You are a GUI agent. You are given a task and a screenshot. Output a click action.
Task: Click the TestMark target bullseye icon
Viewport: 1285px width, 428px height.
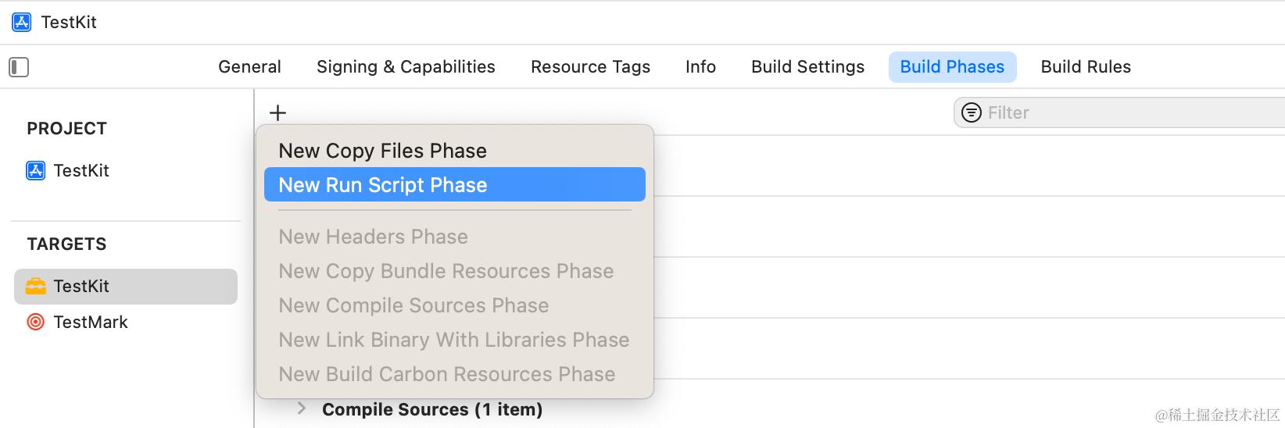[36, 322]
